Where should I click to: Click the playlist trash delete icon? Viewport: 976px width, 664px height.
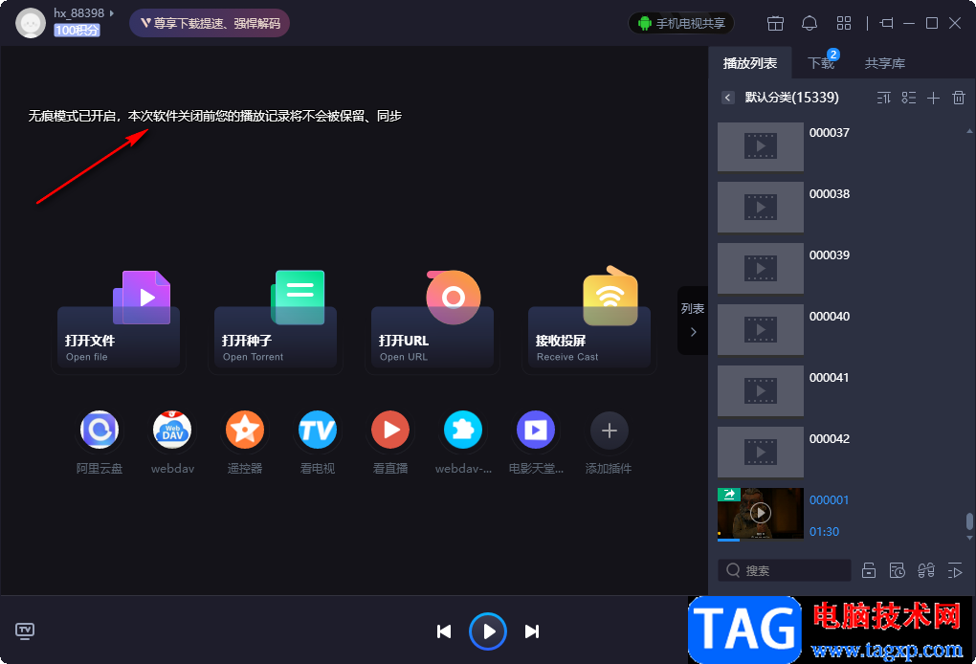pos(959,98)
